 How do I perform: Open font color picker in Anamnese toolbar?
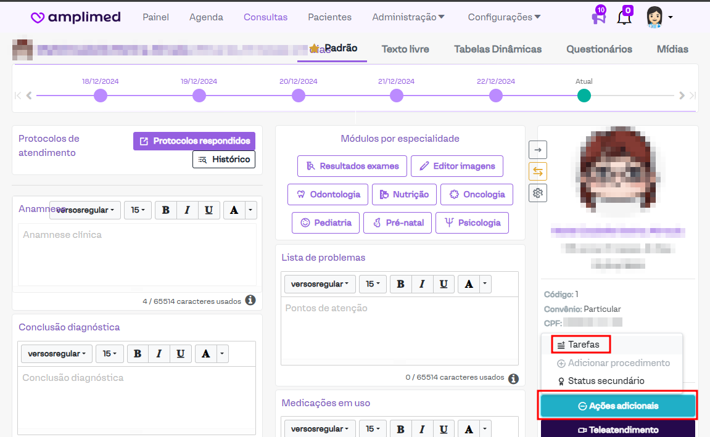tap(234, 210)
